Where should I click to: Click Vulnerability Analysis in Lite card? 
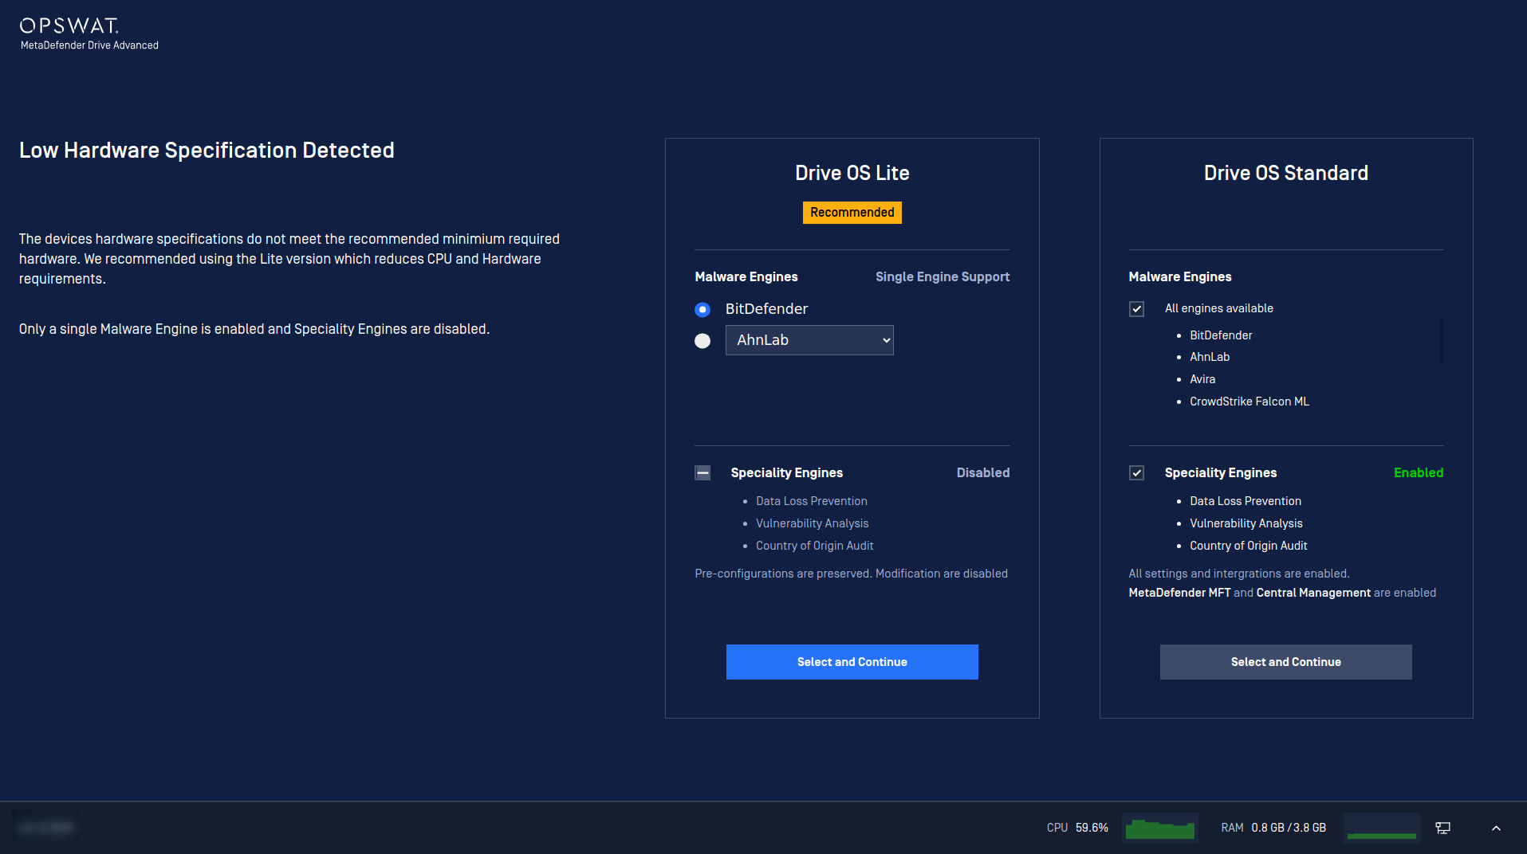(813, 523)
